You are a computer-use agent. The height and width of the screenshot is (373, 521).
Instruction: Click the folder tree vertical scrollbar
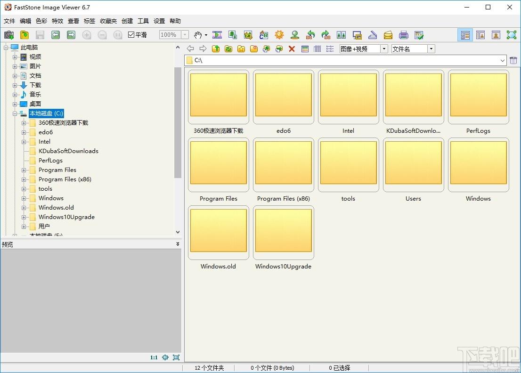coord(178,123)
